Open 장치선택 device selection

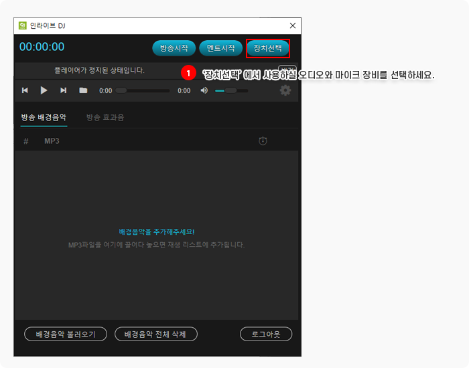point(268,48)
